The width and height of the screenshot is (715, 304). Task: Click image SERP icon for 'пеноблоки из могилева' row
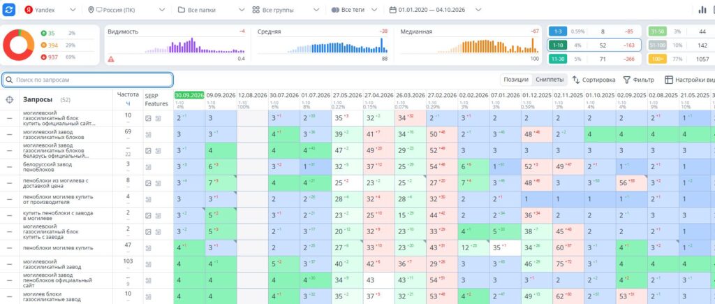tap(148, 183)
